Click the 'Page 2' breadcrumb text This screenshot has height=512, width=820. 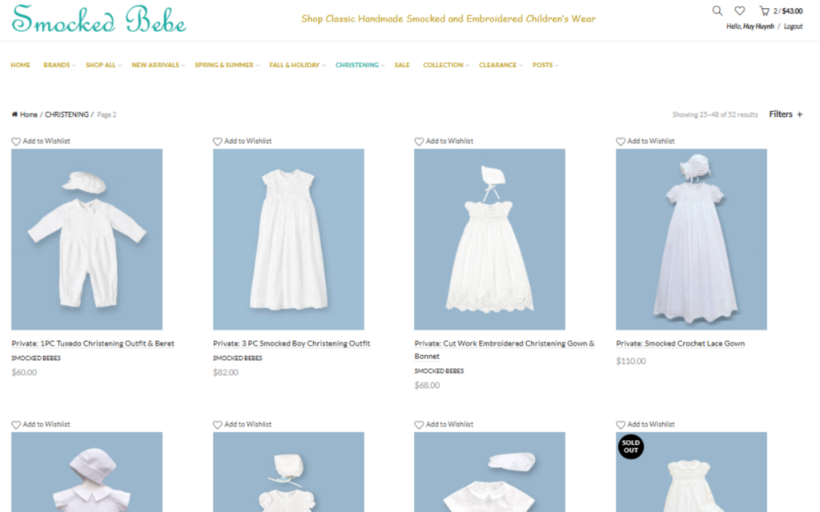(107, 114)
